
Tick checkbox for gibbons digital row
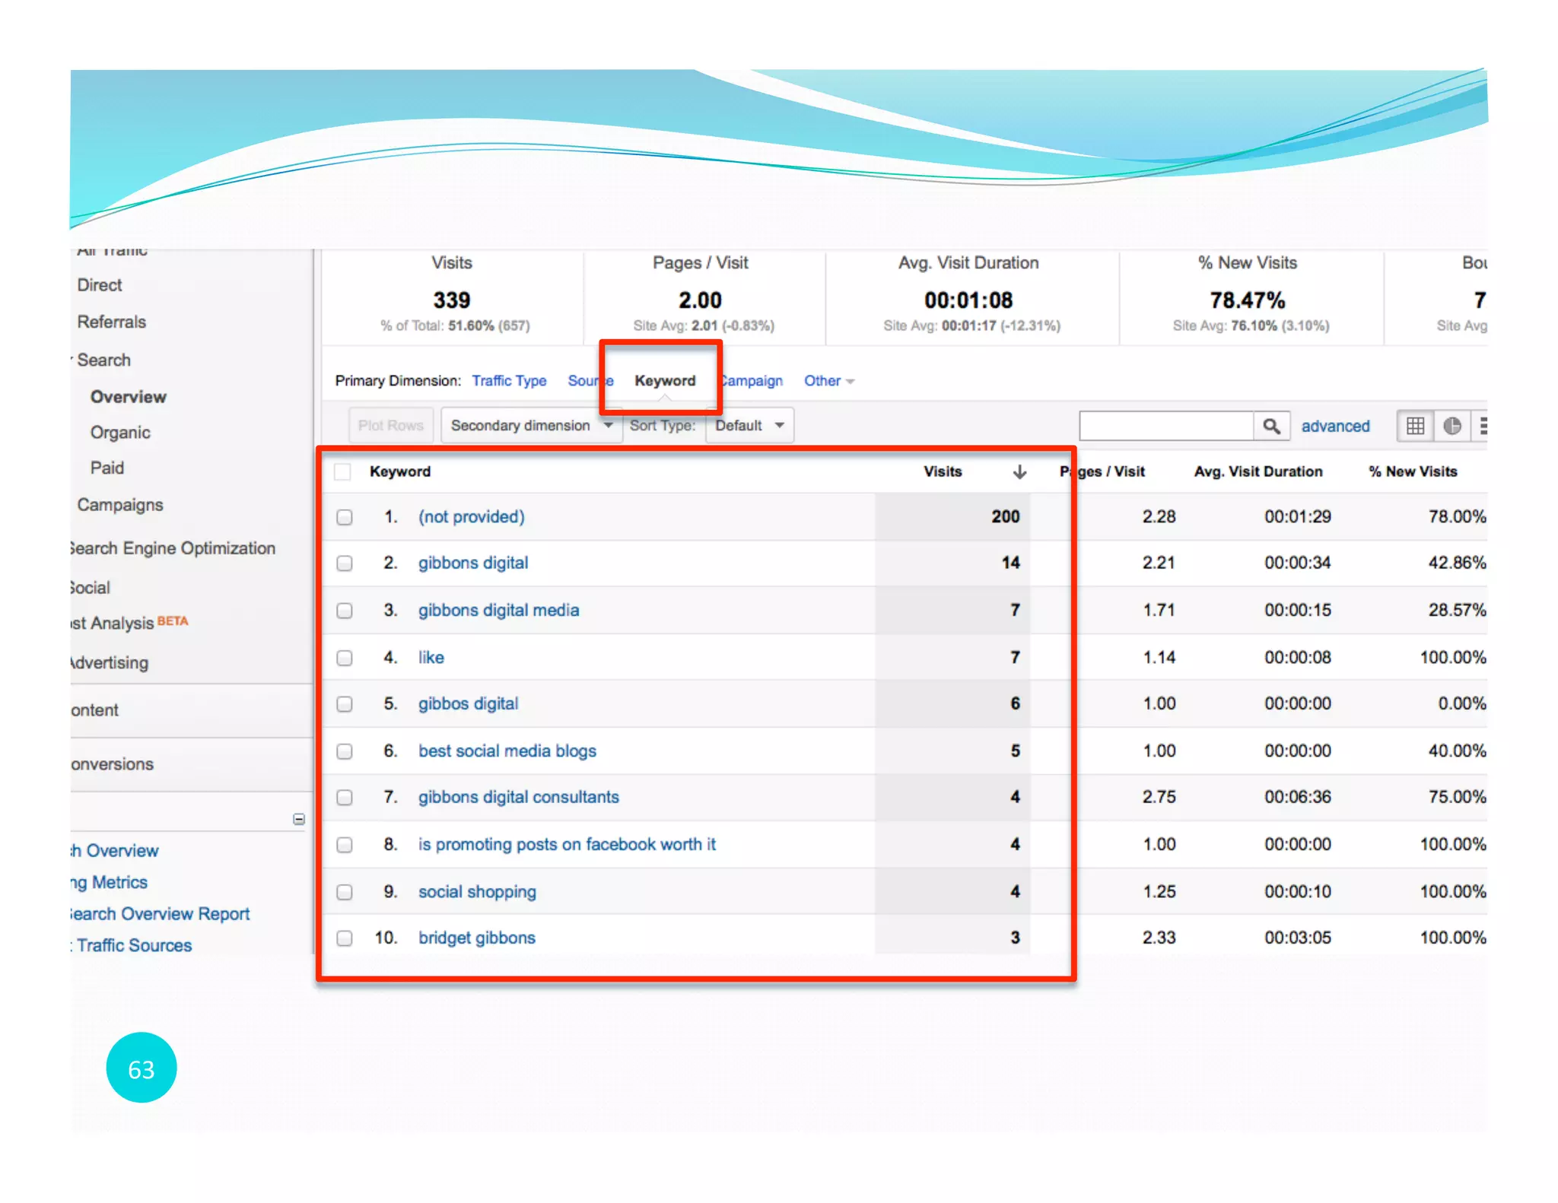point(345,563)
